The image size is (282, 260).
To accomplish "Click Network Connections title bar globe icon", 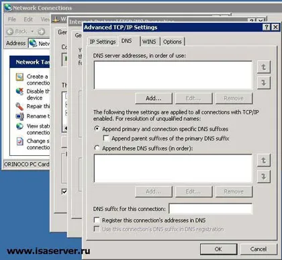I will 8,8.
